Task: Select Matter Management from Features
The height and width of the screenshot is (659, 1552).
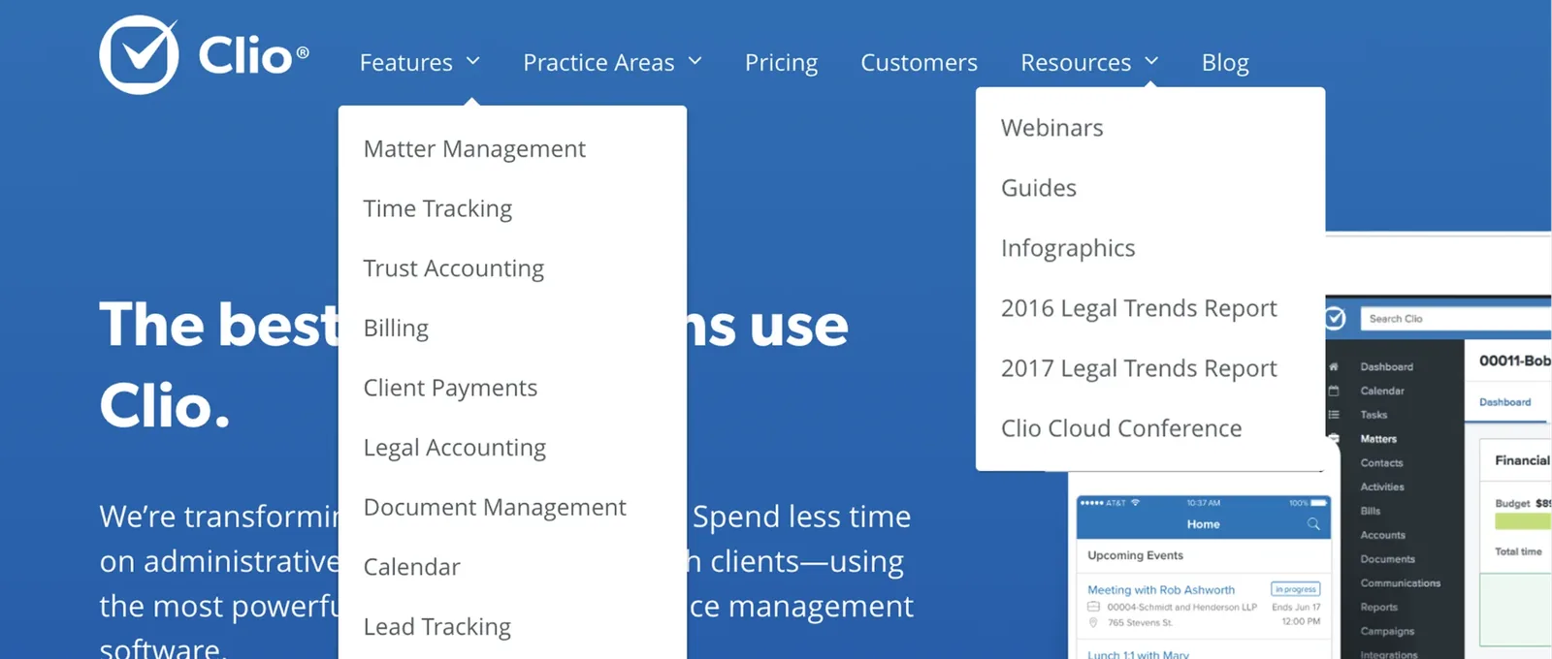Action: tap(474, 148)
